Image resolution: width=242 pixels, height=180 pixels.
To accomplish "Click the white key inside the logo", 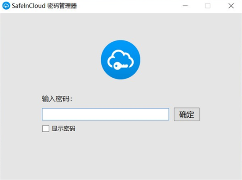I will (121, 66).
